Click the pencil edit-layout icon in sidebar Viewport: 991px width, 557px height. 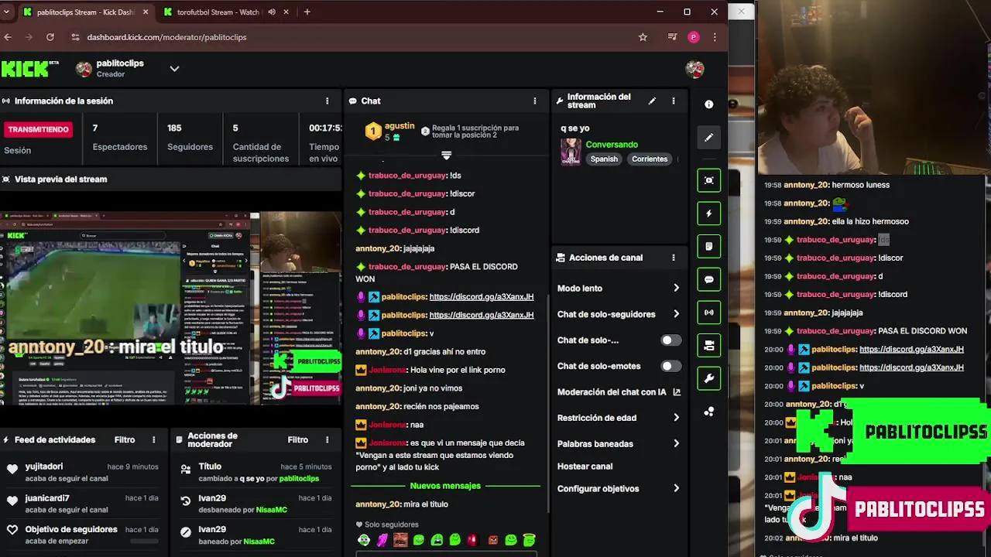(708, 138)
